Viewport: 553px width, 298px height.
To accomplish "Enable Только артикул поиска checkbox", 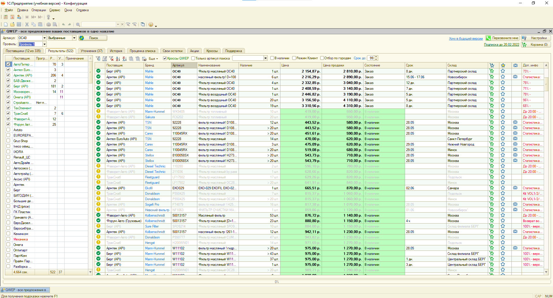I will pos(193,58).
